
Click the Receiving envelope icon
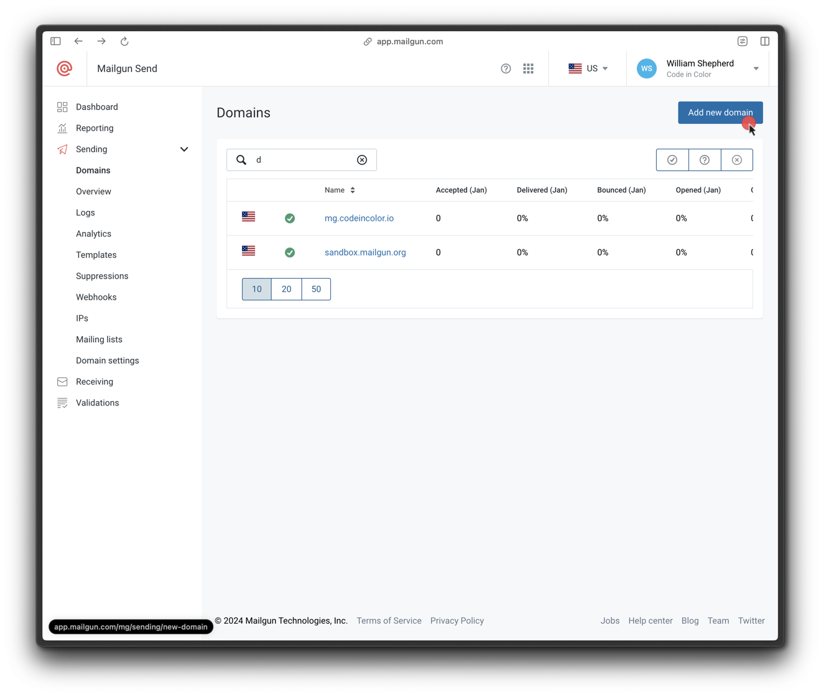pyautogui.click(x=62, y=382)
